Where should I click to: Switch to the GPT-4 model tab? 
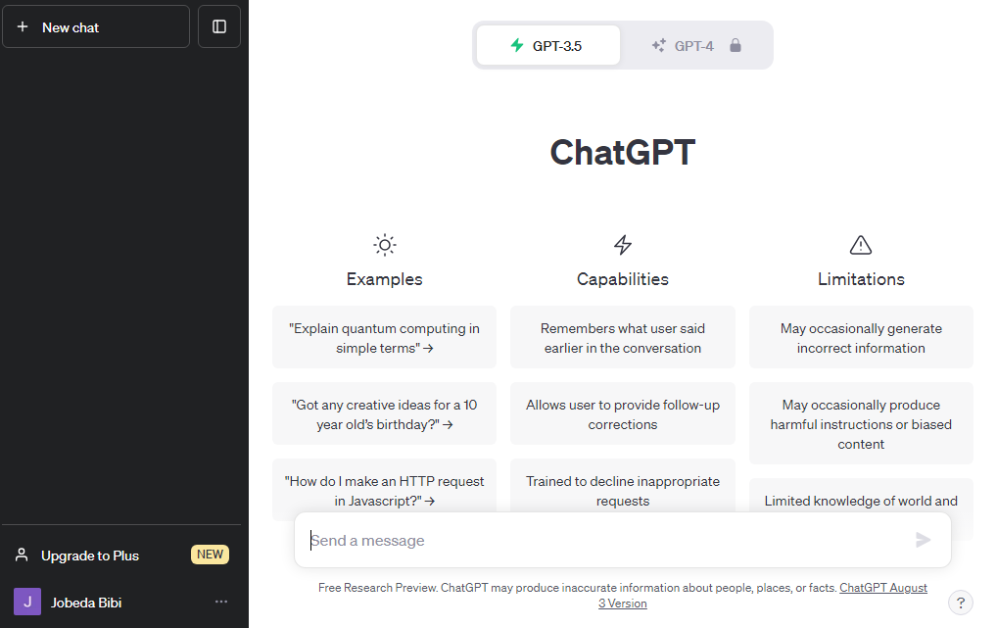pos(695,45)
